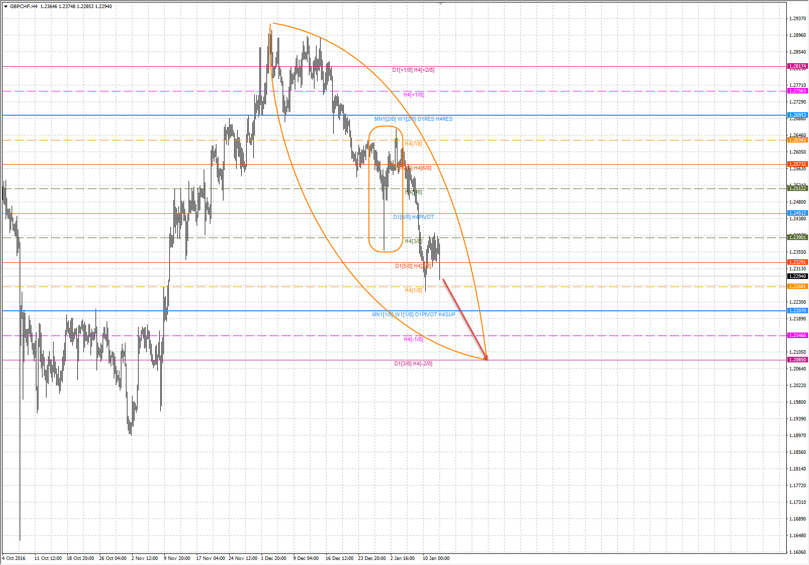Select the D1[+1/8] H4[+2/8] level label
The height and width of the screenshot is (565, 809).
[413, 70]
